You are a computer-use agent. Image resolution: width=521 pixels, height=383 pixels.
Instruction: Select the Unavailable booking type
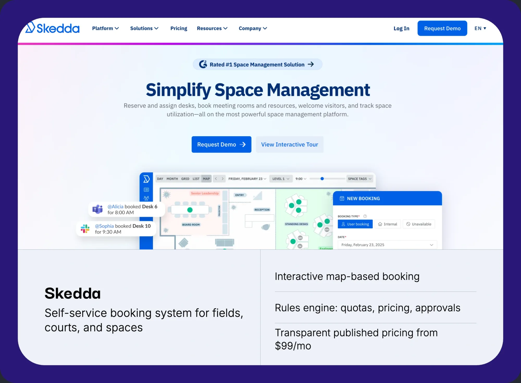pos(419,224)
